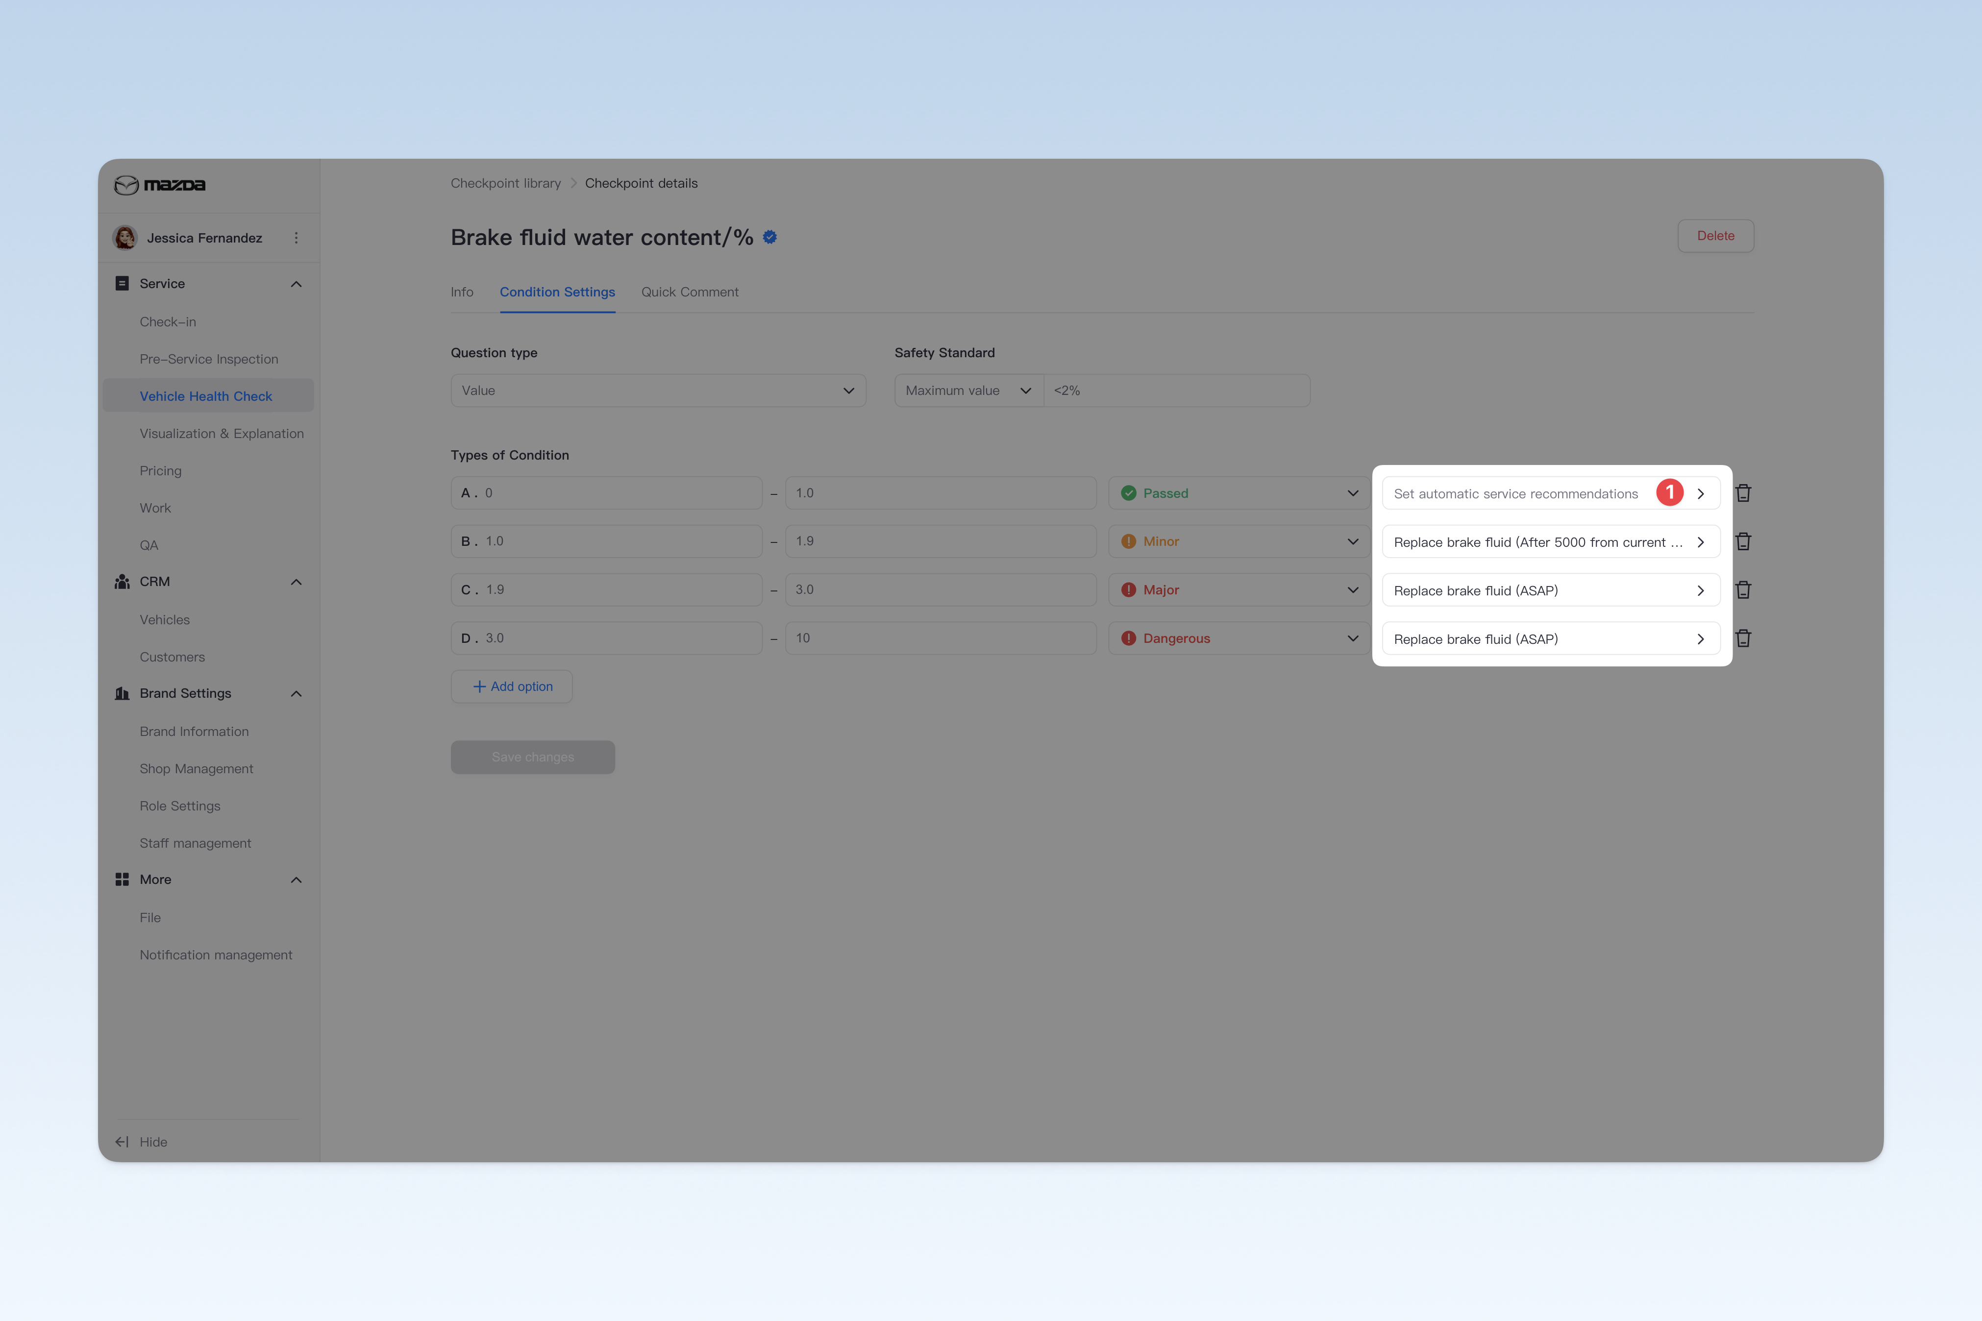The image size is (1982, 1321).
Task: Switch to the Info tab
Action: tap(462, 292)
